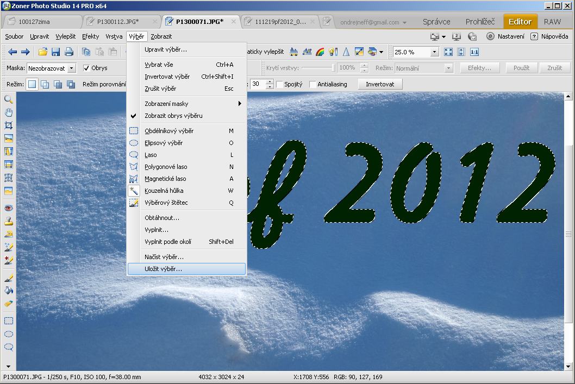Viewport: 575px width, 384px height.
Task: Activate the Crop tool
Action: coord(9,125)
